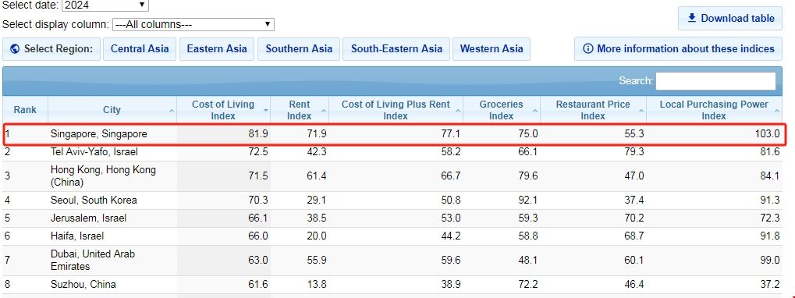Viewport: 795px width, 298px height.
Task: Click Jerusalem's rent value 38.5
Action: (317, 218)
